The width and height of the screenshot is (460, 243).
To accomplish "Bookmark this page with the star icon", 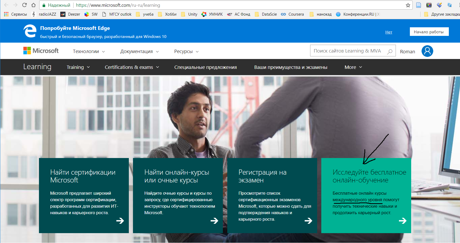I will point(408,5).
